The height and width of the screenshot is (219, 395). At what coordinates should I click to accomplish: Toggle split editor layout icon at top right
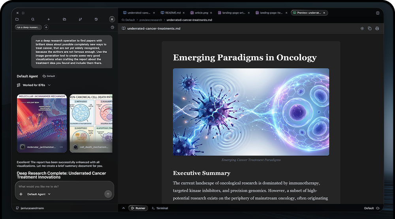point(378,13)
